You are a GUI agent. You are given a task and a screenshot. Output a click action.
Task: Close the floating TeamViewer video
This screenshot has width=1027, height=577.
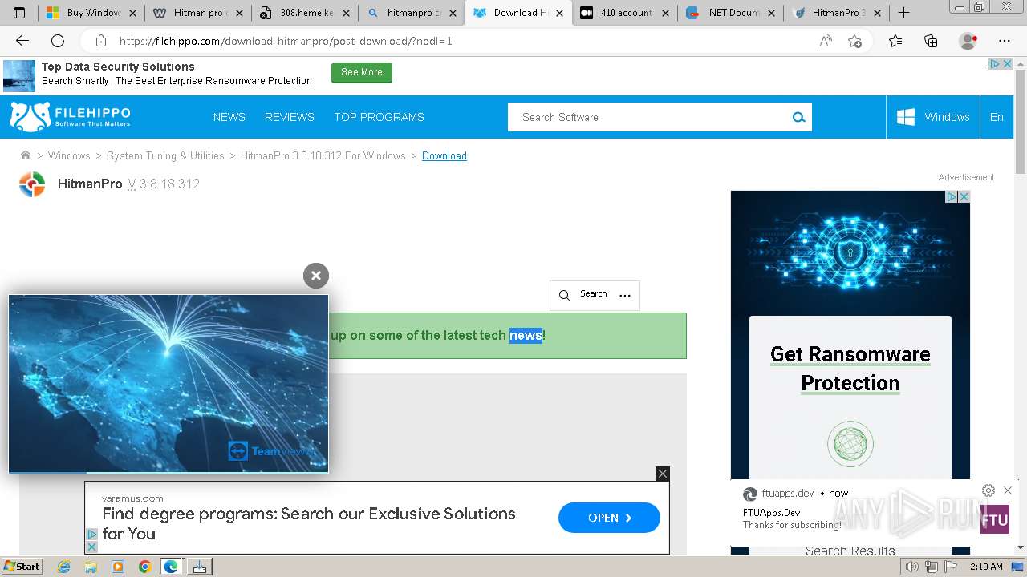tap(316, 276)
